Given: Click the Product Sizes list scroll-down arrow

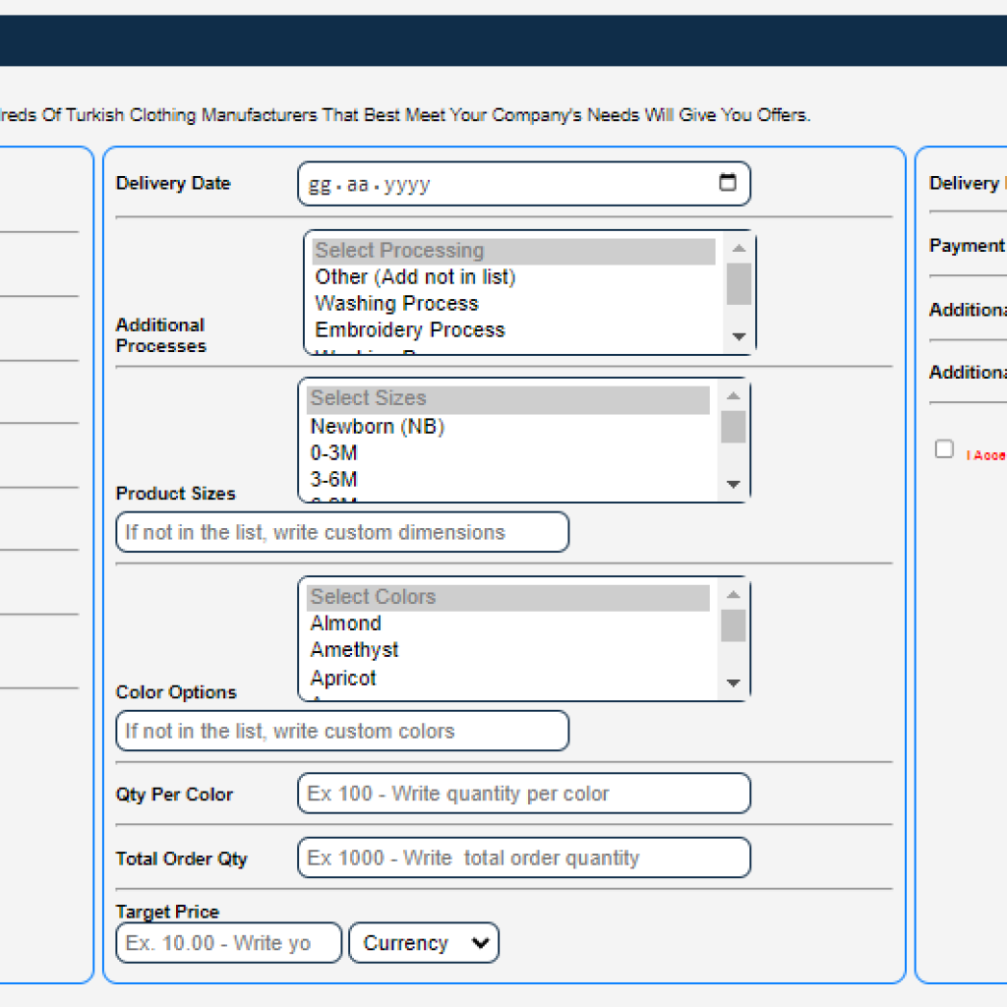Looking at the screenshot, I should [x=733, y=484].
